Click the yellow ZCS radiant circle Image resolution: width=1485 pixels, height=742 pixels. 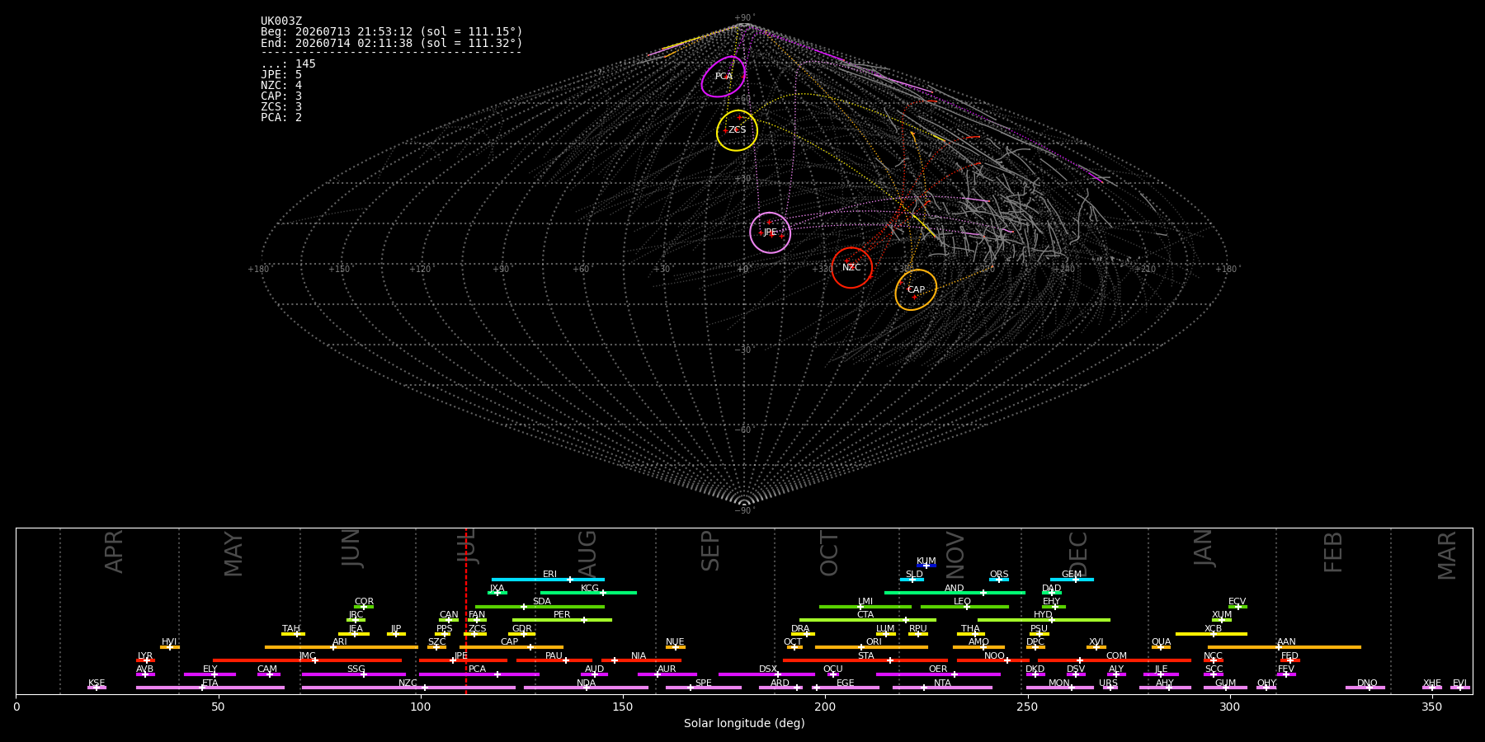tap(737, 130)
